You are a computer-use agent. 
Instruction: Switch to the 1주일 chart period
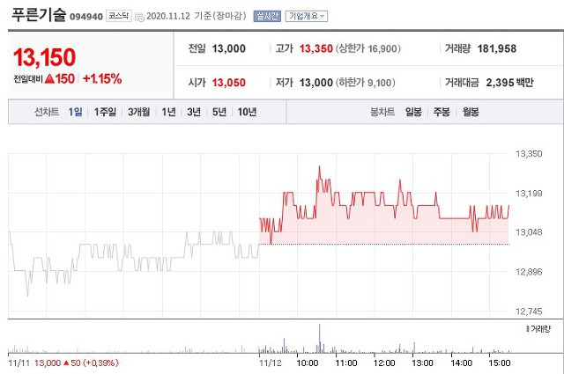[105, 112]
